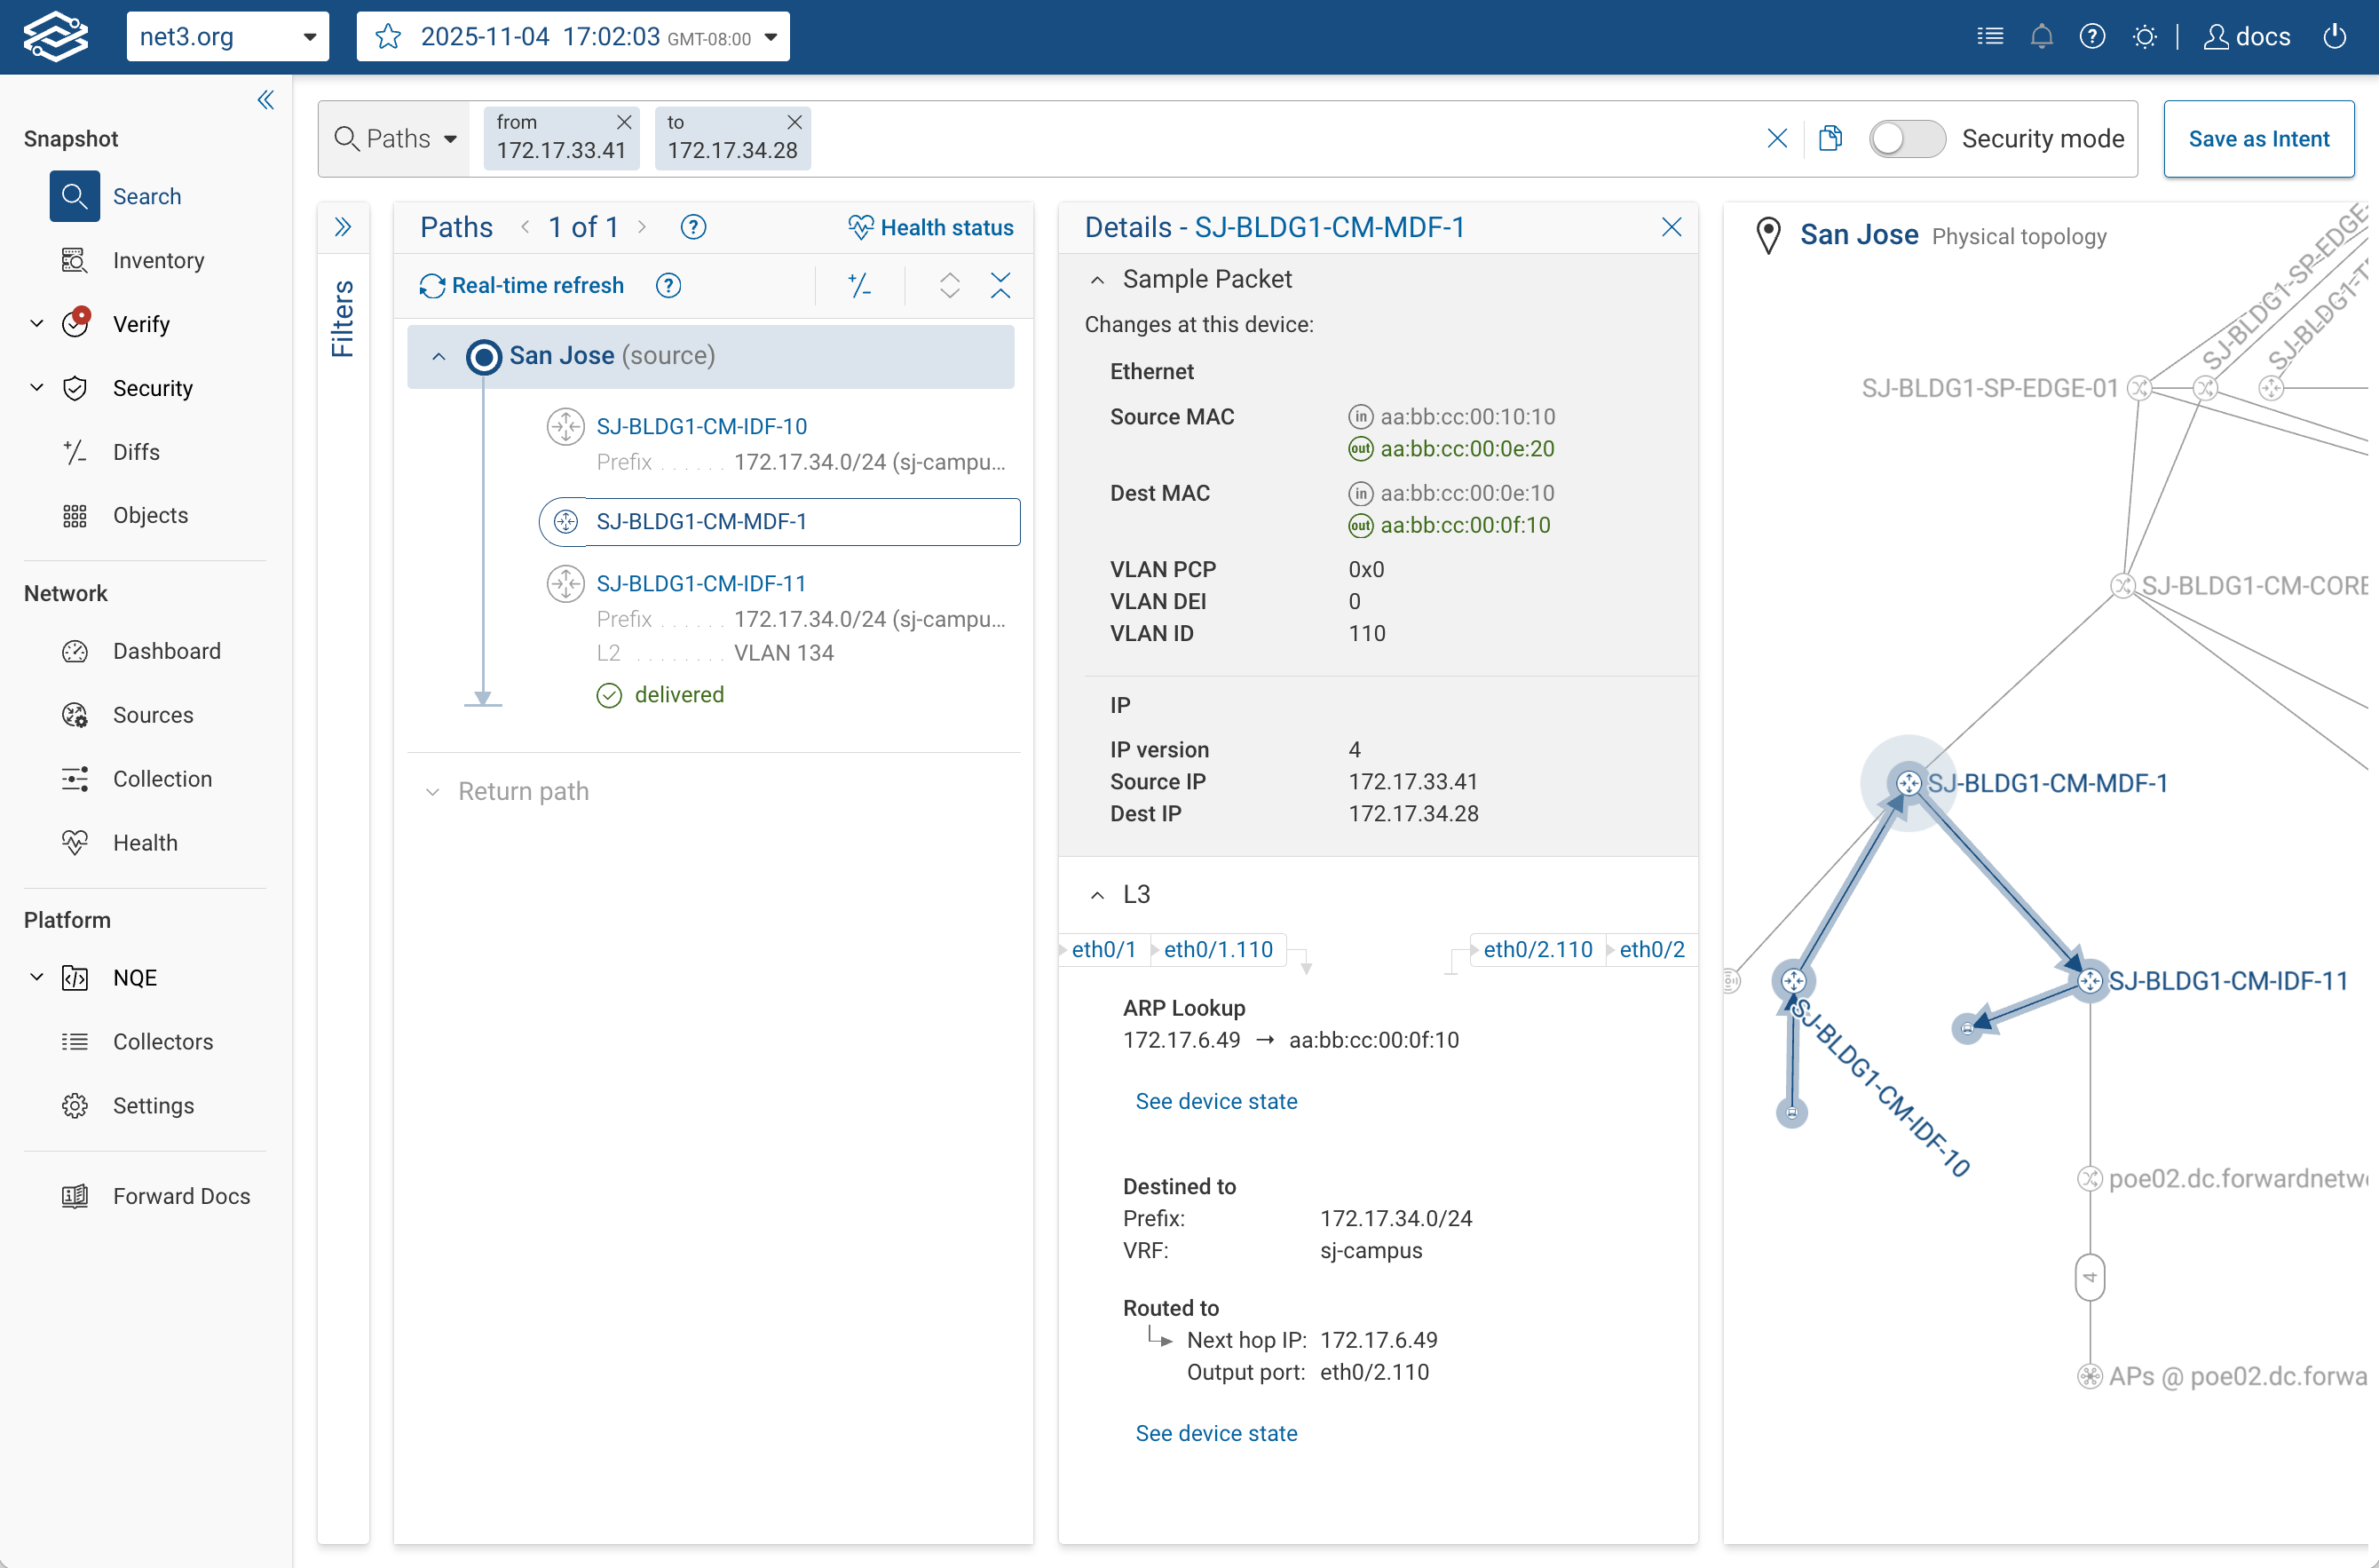2379x1568 pixels.
Task: Collapse all path hops icon
Action: click(x=1000, y=286)
